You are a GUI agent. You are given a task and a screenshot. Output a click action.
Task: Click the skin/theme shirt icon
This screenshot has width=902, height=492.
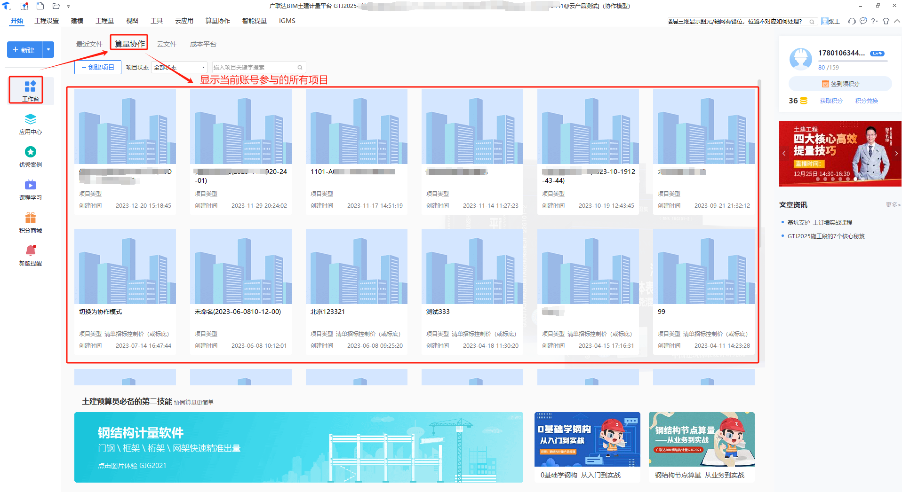886,21
